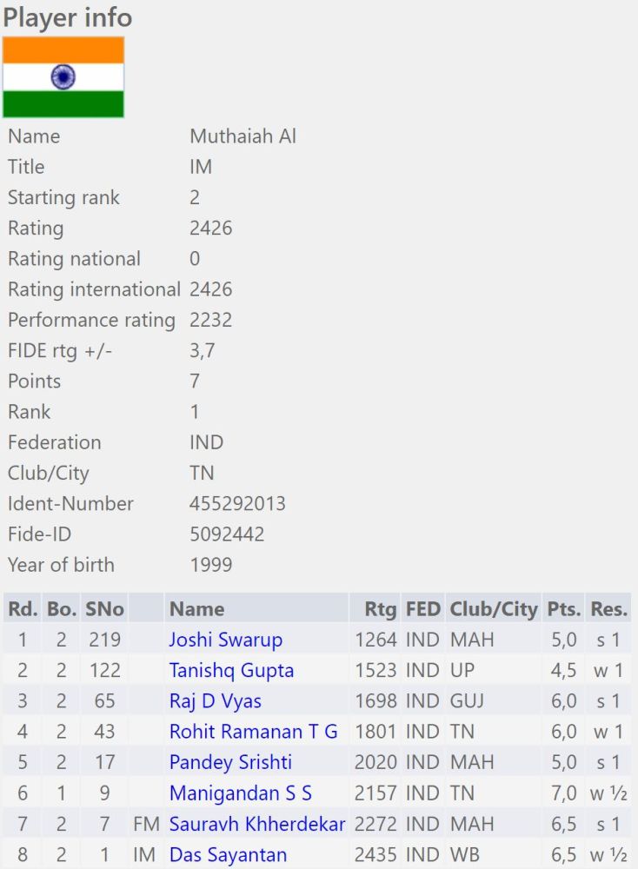Open Das Sayantan player link
Viewport: 638px width, 869px height.
point(228,855)
